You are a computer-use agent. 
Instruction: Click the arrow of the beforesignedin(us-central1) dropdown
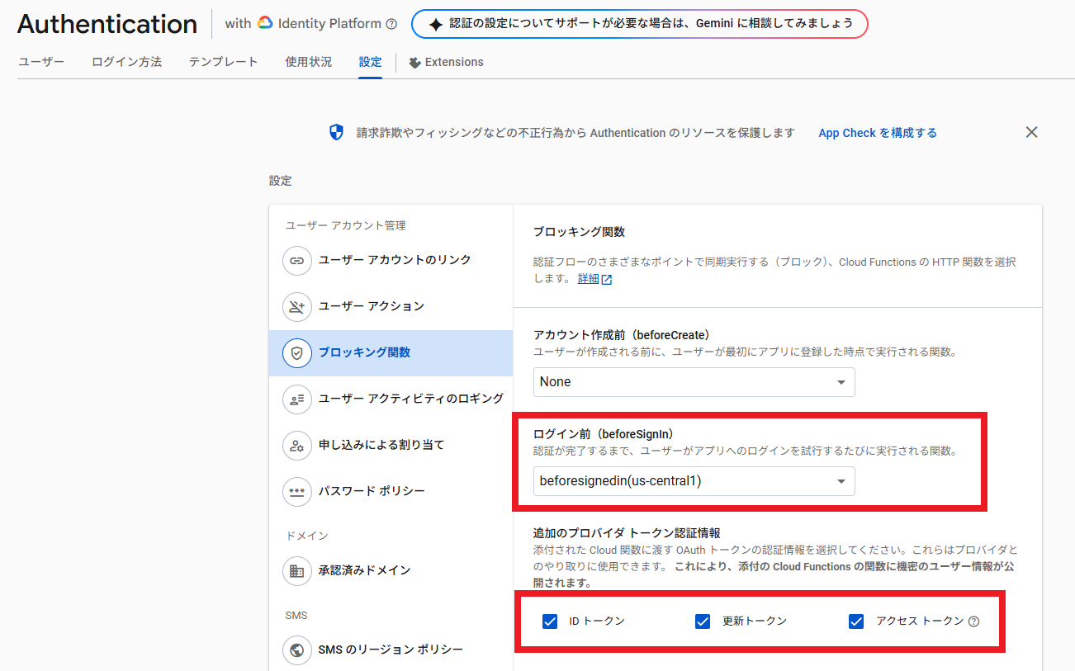coord(841,481)
